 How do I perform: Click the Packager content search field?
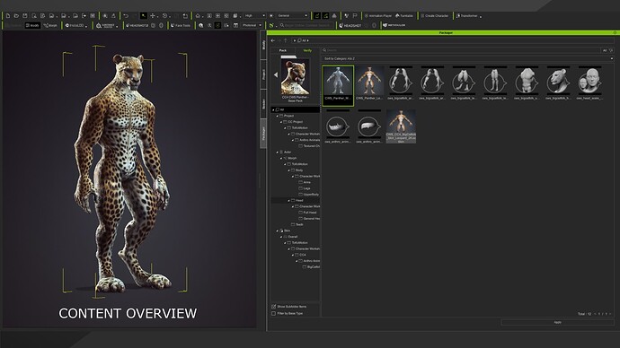point(461,50)
